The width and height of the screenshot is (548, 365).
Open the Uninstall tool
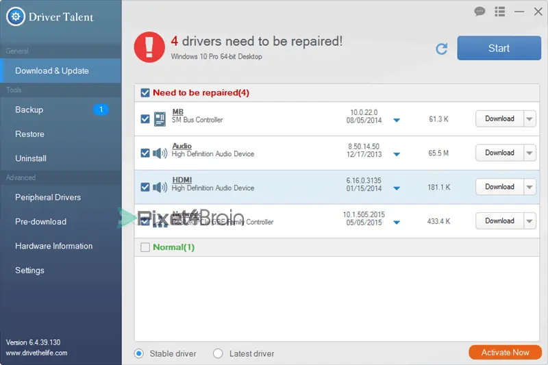(60, 158)
